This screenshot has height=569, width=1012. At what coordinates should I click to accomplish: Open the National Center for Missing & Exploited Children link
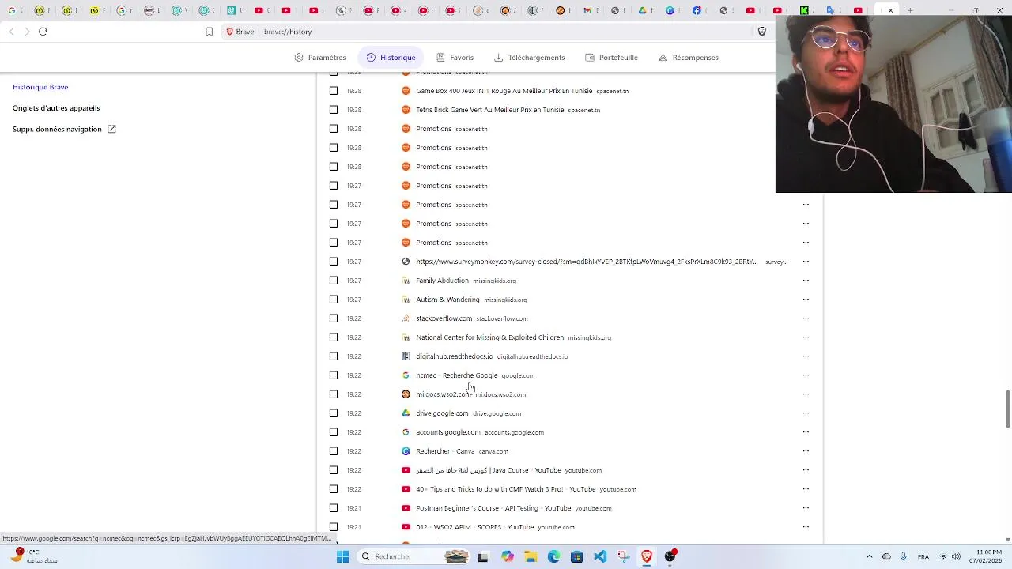(x=490, y=337)
